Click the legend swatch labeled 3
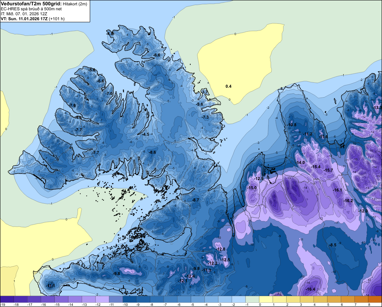The image size is (382, 307). point(307,299)
